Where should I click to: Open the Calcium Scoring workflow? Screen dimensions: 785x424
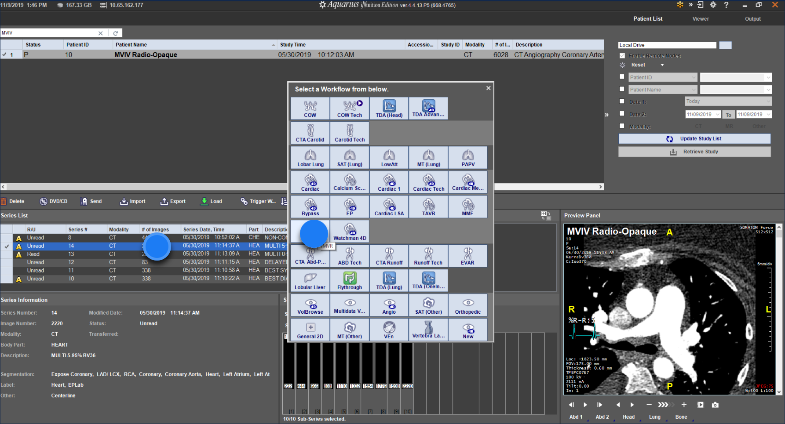tap(350, 182)
